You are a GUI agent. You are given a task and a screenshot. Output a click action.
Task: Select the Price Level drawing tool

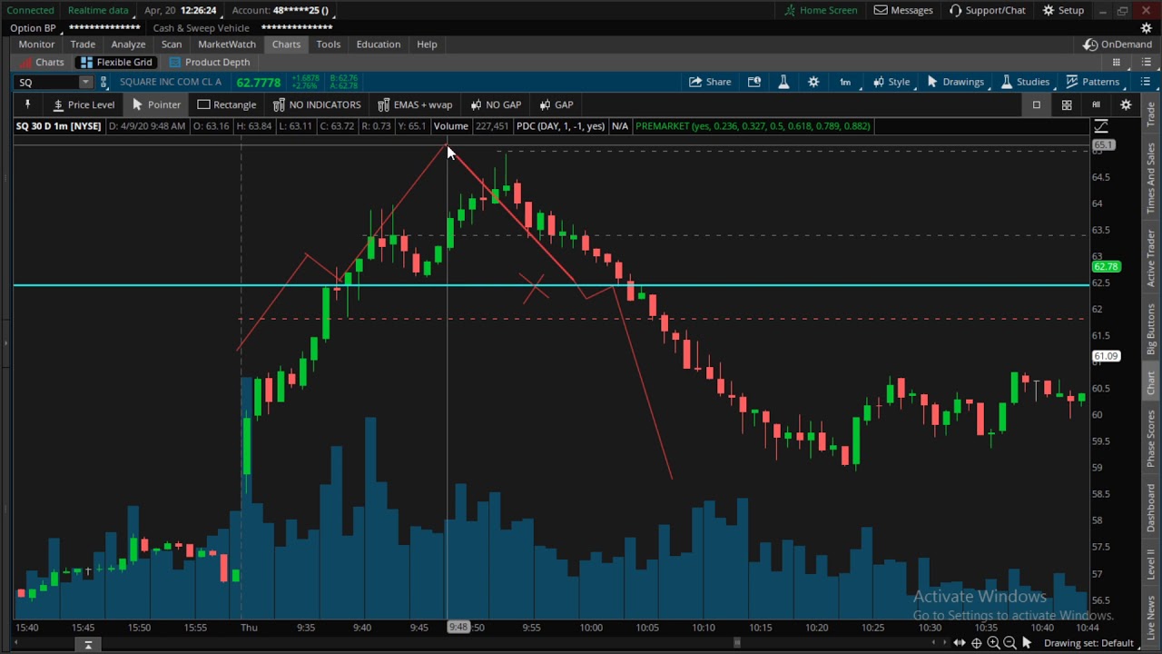click(x=83, y=104)
